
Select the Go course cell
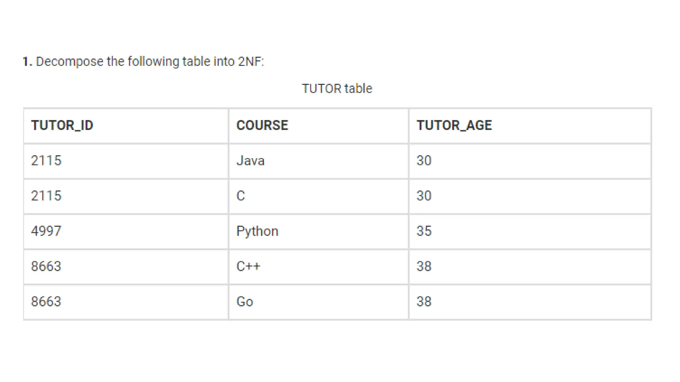(245, 302)
